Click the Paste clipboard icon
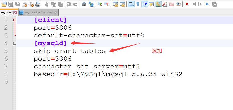Viewport: 233px width, 110px height. (60, 4)
